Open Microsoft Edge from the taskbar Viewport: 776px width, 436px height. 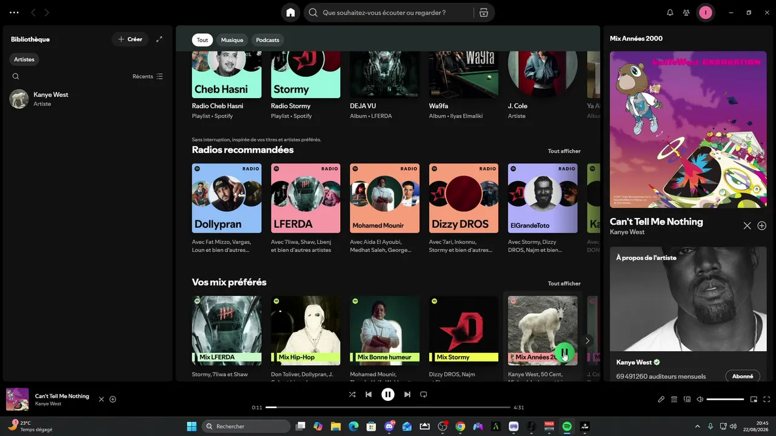(x=353, y=426)
